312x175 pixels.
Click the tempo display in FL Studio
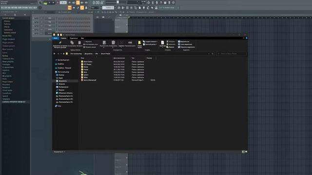[63, 2]
